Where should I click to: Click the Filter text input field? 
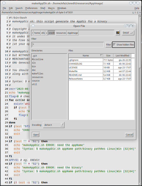[68, 45]
